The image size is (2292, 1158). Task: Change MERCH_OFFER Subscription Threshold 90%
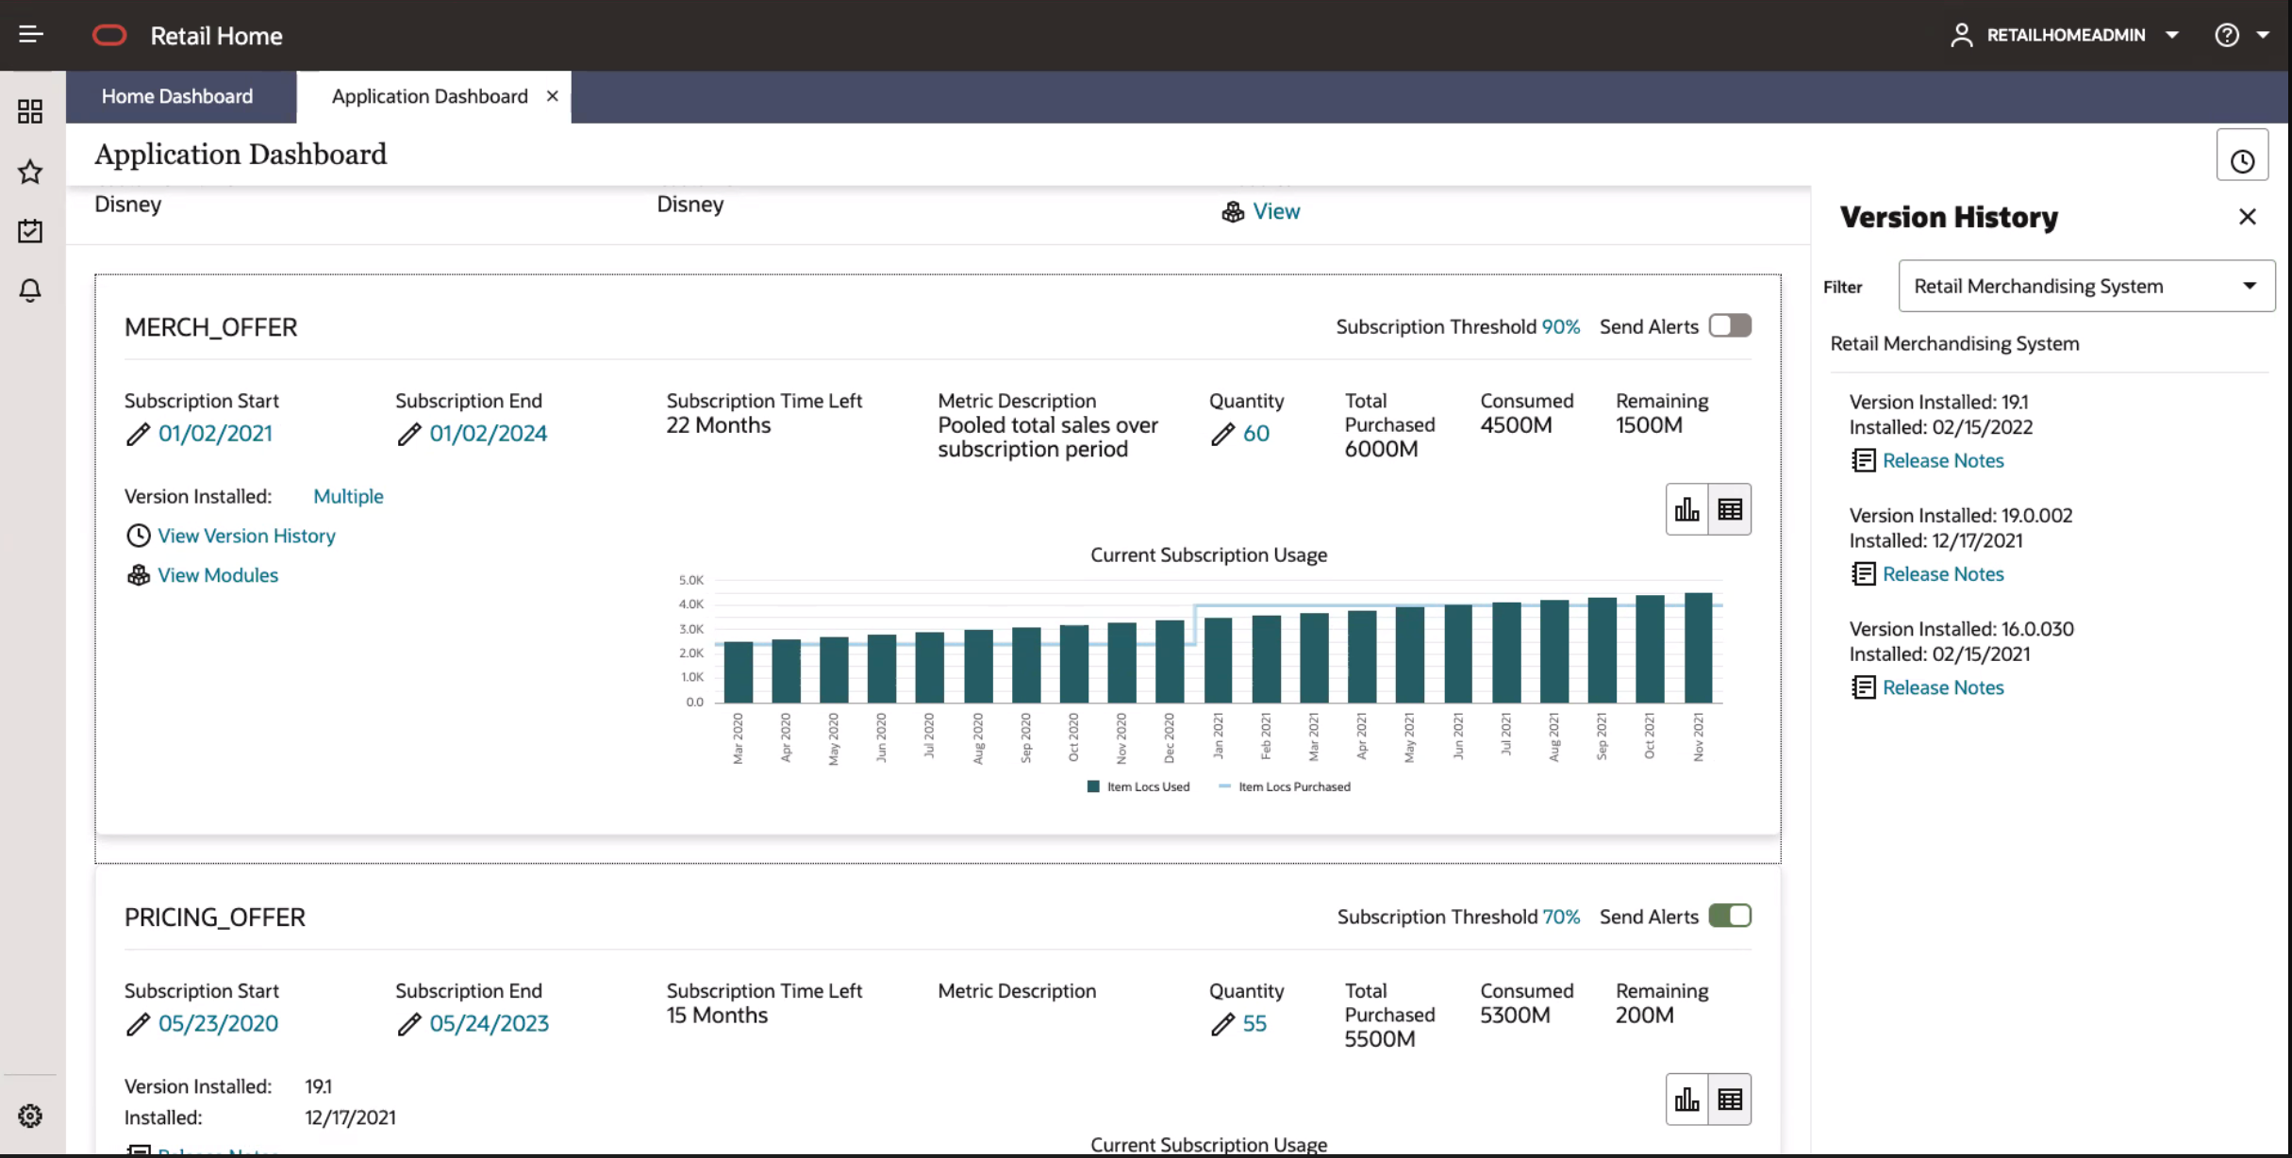(1560, 326)
